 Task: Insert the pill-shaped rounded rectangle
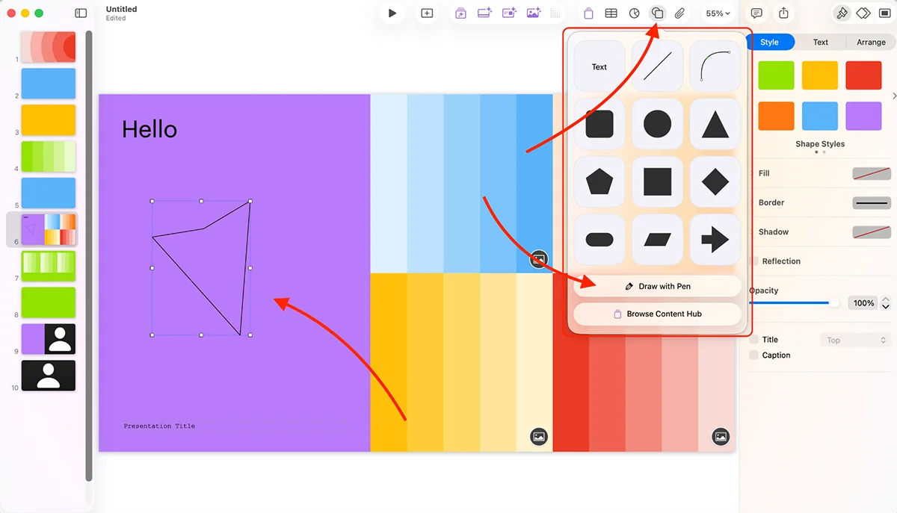coord(599,240)
